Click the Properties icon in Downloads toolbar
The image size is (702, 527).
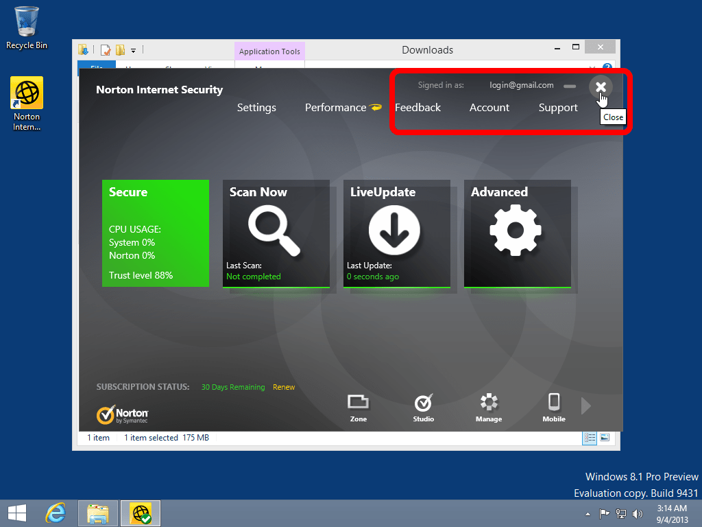click(x=106, y=49)
